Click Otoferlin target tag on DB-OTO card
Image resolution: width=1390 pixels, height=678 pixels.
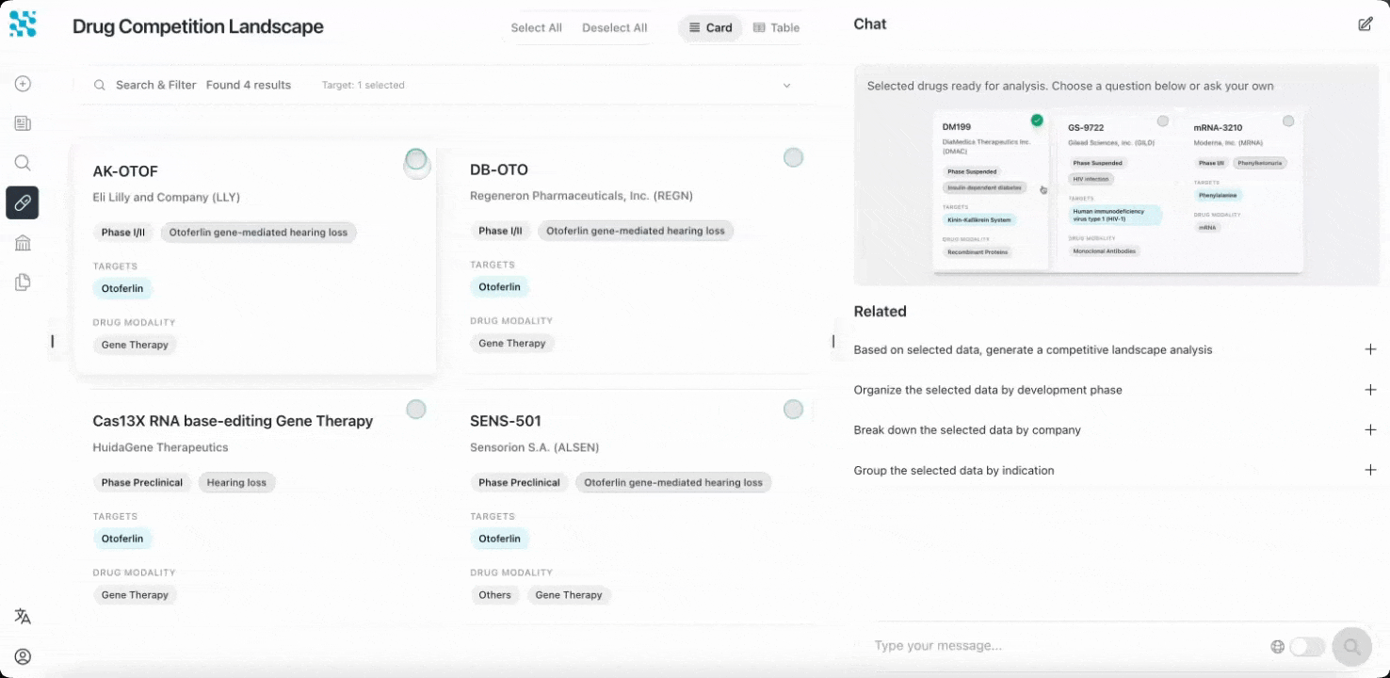point(499,287)
